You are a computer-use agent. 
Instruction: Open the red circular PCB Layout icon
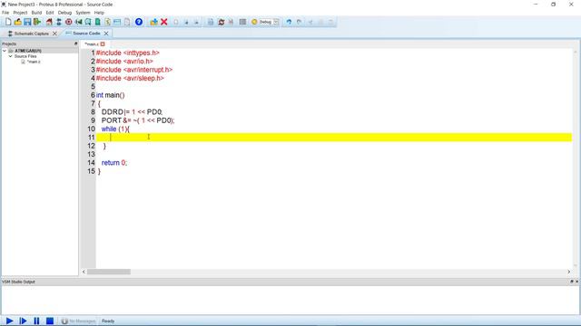tap(69, 22)
